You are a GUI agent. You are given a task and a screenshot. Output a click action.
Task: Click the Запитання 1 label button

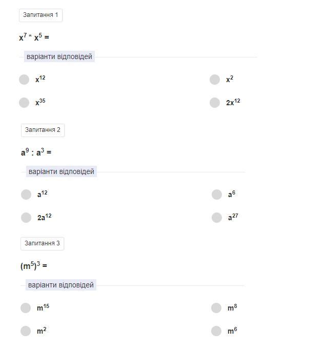[40, 15]
